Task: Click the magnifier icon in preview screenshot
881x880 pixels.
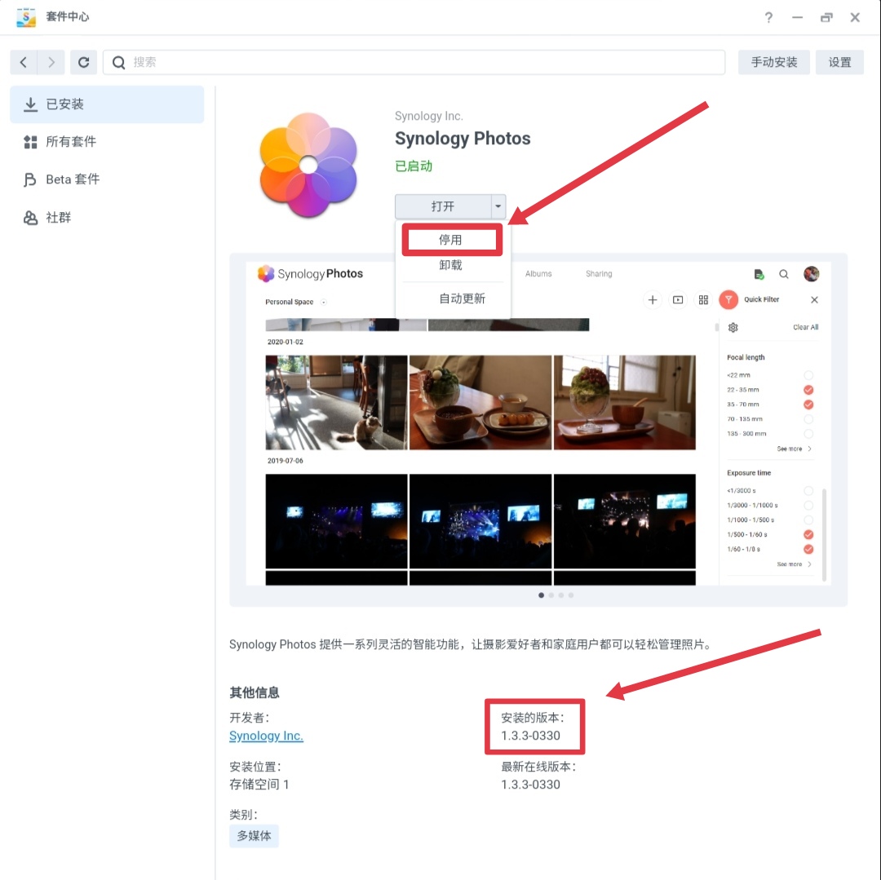Action: coord(784,274)
